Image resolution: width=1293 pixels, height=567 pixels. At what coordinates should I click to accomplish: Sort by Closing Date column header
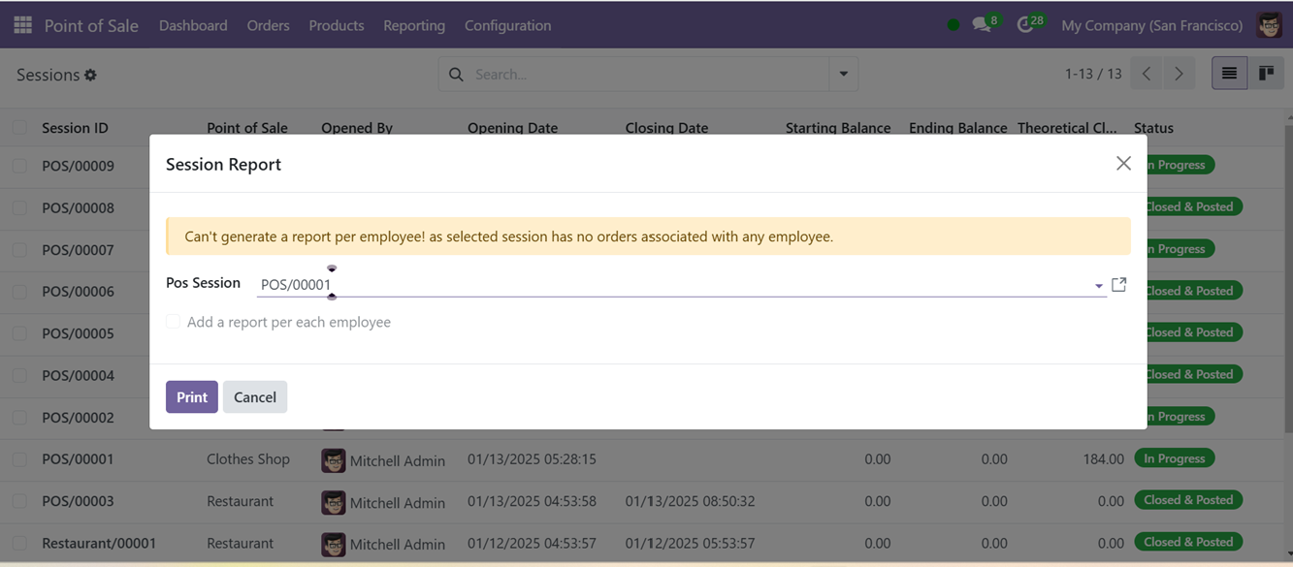(x=666, y=127)
